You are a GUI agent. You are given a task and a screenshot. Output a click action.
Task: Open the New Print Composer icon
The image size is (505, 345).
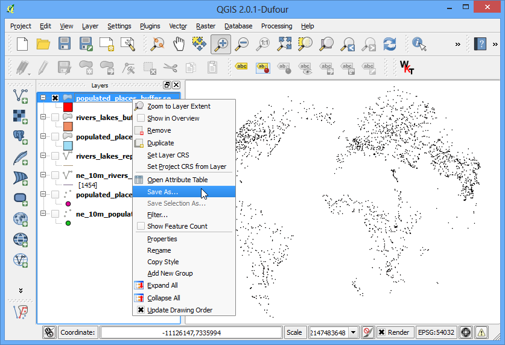point(107,44)
